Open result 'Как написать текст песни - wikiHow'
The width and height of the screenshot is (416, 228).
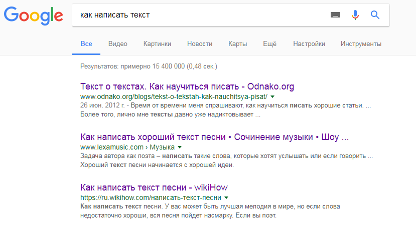pyautogui.click(x=154, y=187)
